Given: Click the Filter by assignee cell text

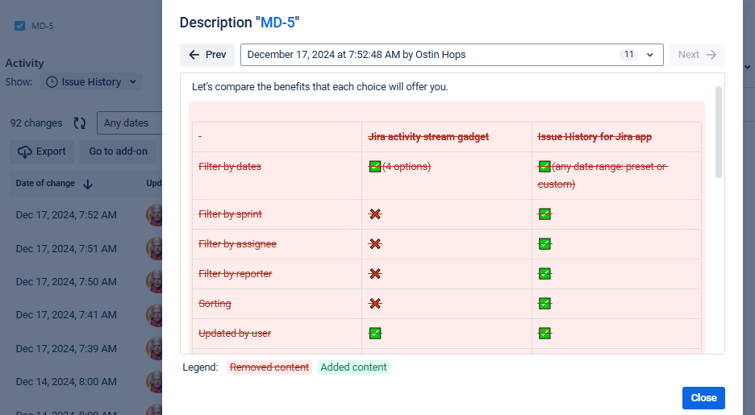Looking at the screenshot, I should tap(237, 244).
